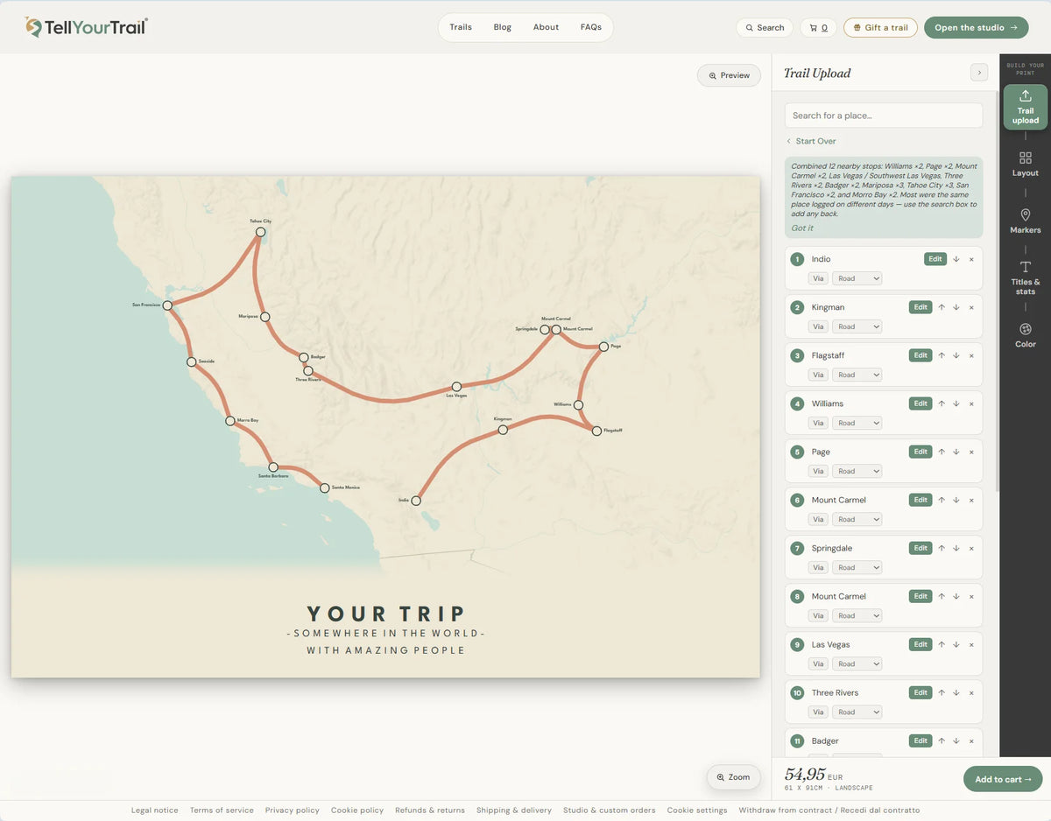Click the Gift a trail button
1051x821 pixels.
pos(880,28)
